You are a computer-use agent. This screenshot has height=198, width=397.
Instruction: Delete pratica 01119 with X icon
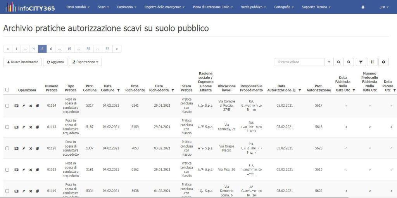tap(31, 191)
